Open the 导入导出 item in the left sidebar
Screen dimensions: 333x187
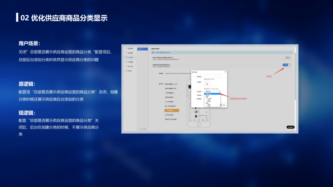coord(129,66)
